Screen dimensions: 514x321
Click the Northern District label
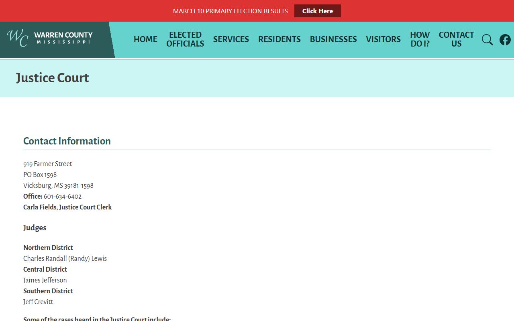(x=48, y=248)
